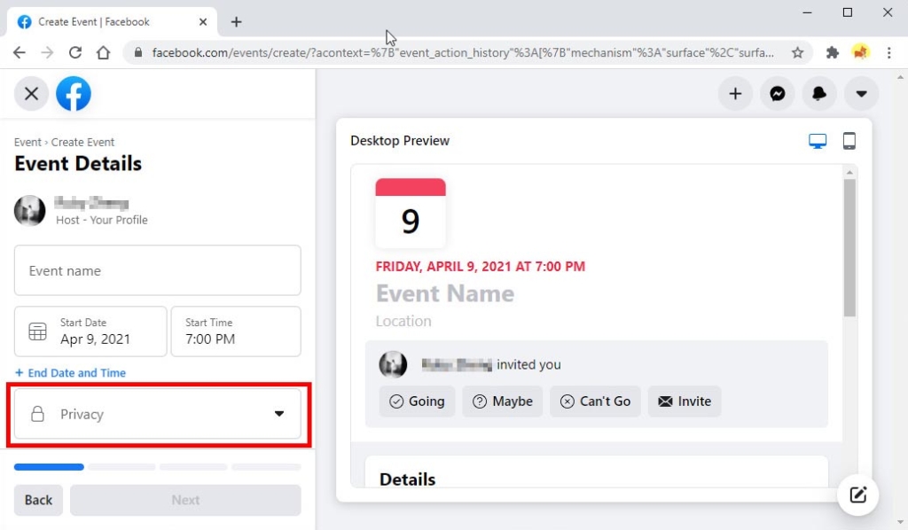Screen dimensions: 908x530
Task: Open Messenger from the top toolbar
Action: 777,93
